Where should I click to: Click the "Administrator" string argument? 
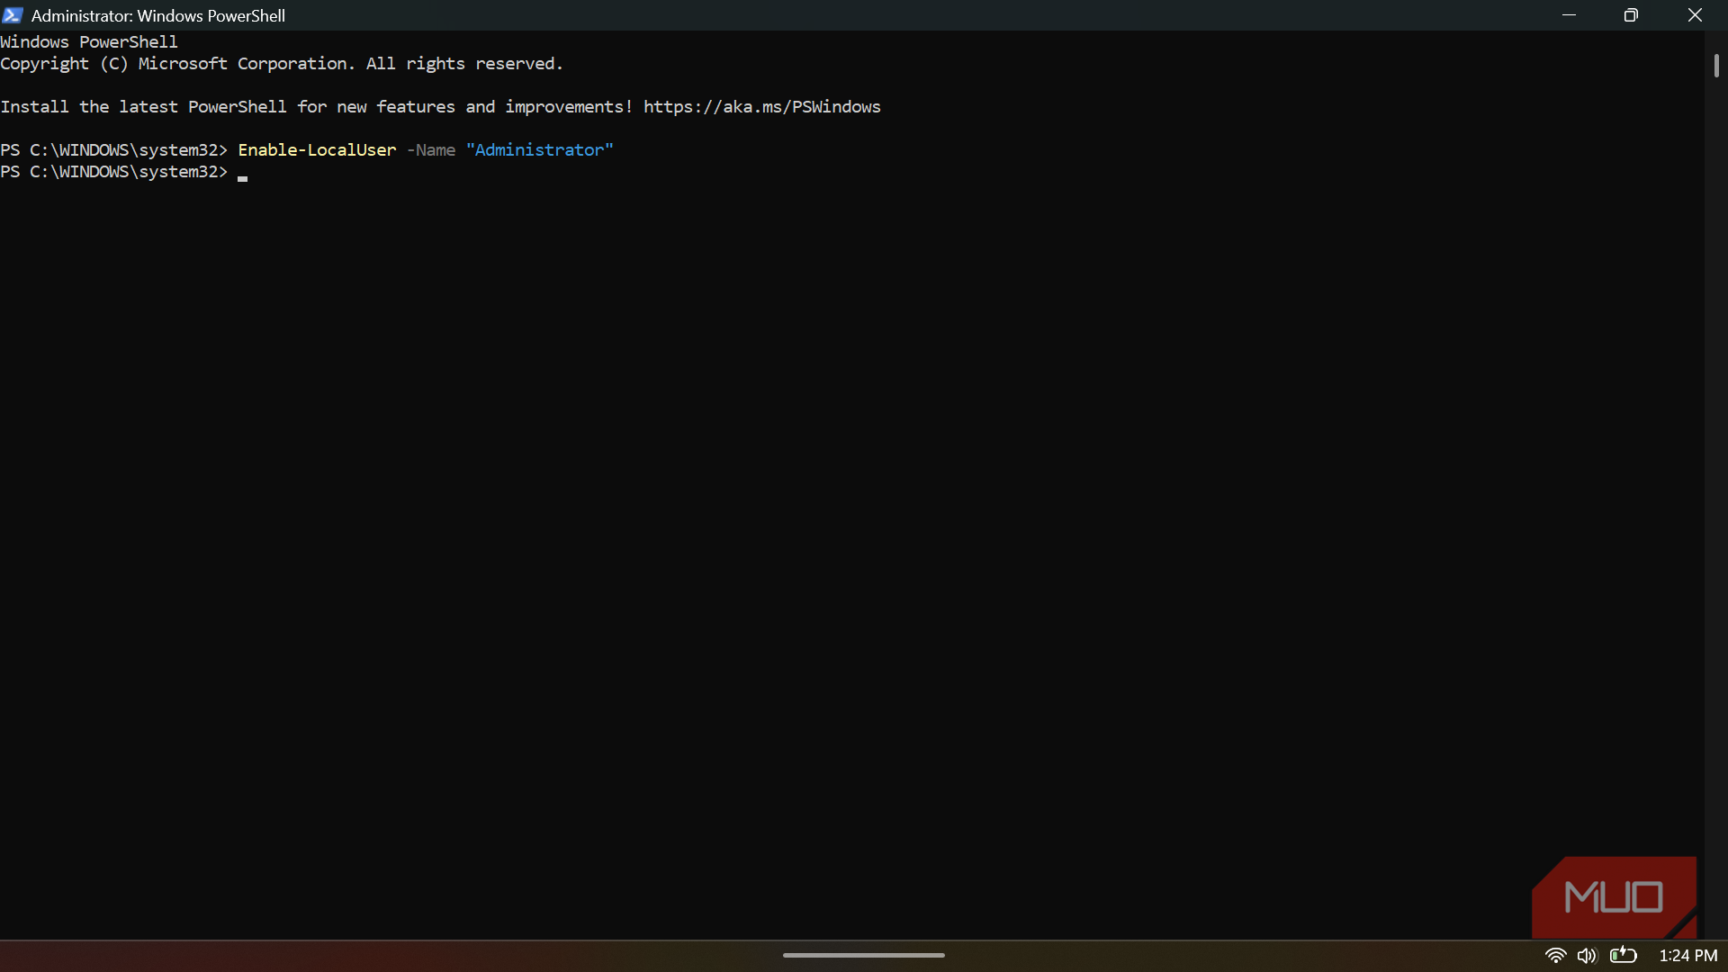pos(540,150)
